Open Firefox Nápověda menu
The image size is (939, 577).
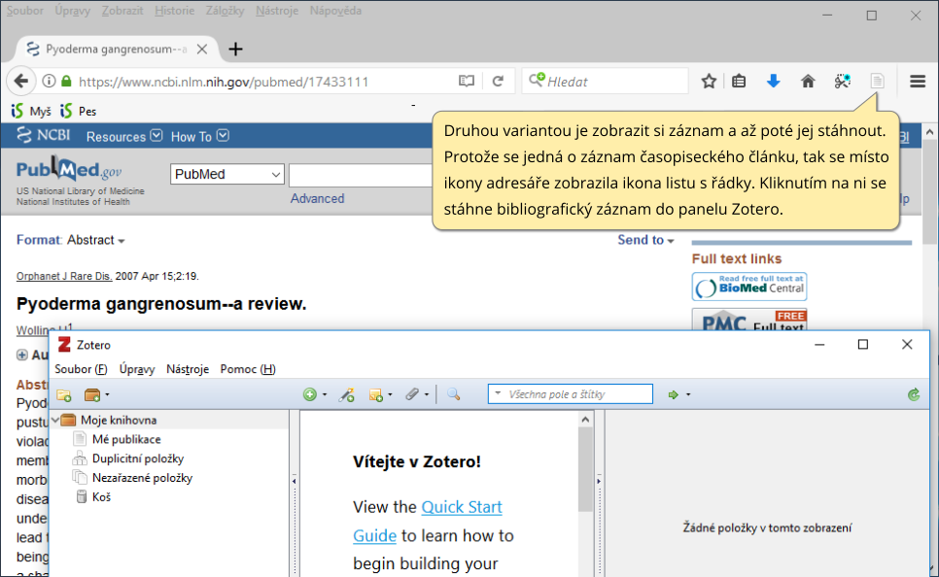[336, 11]
